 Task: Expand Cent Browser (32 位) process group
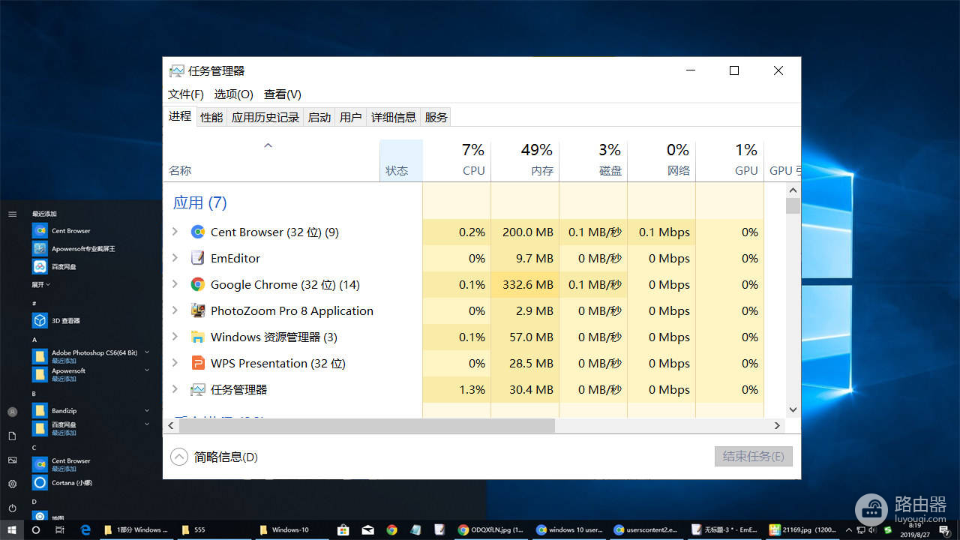[x=175, y=232]
